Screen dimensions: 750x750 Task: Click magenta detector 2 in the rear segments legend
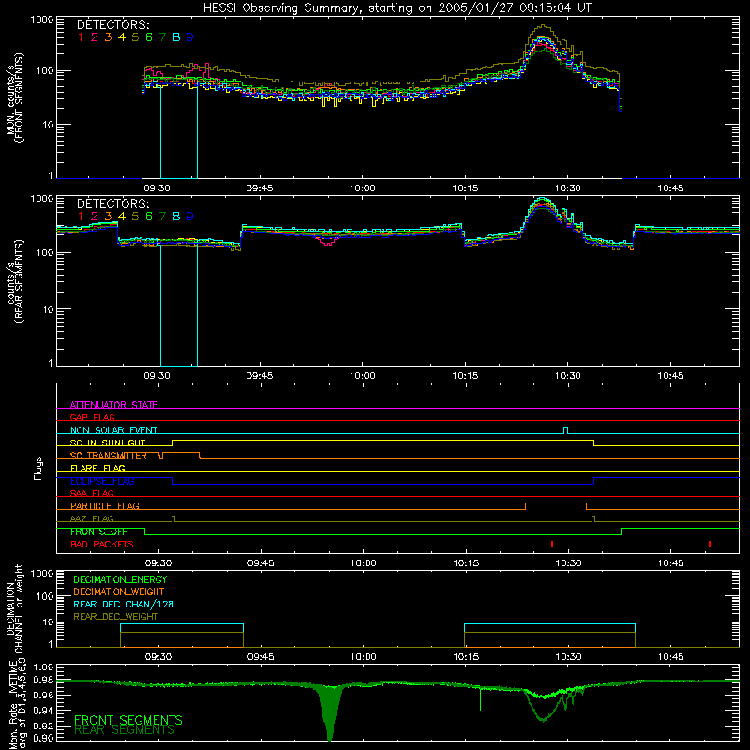coord(95,217)
